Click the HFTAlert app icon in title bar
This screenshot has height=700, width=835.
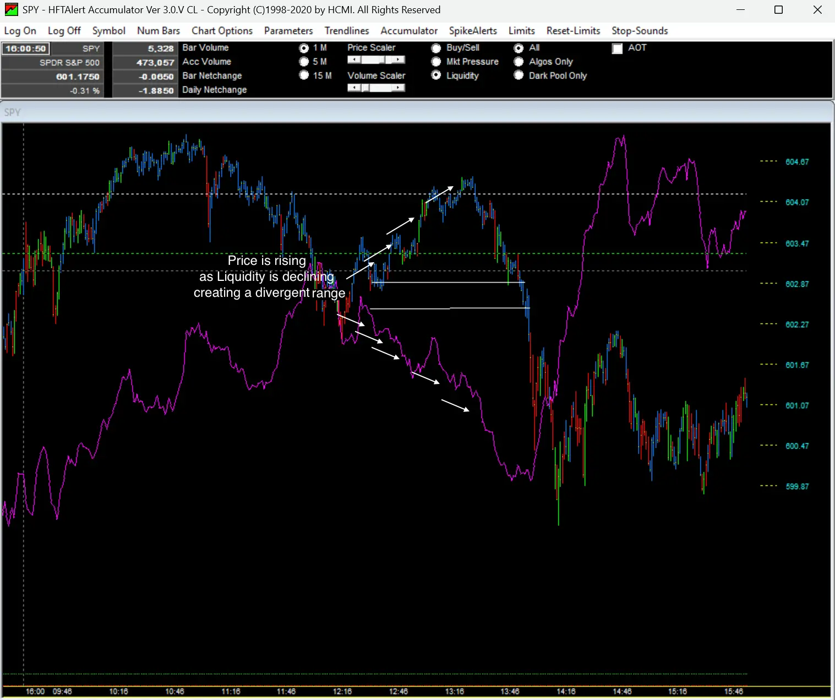10,10
